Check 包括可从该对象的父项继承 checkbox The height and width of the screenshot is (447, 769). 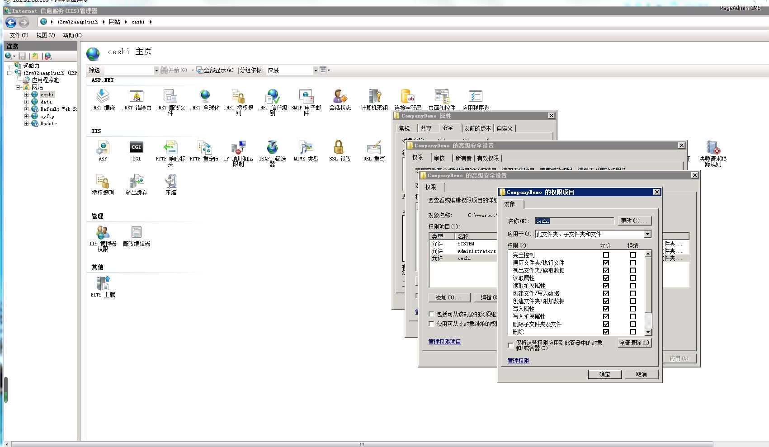pyautogui.click(x=431, y=314)
